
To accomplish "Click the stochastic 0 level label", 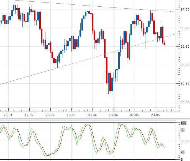I will 181,159.
